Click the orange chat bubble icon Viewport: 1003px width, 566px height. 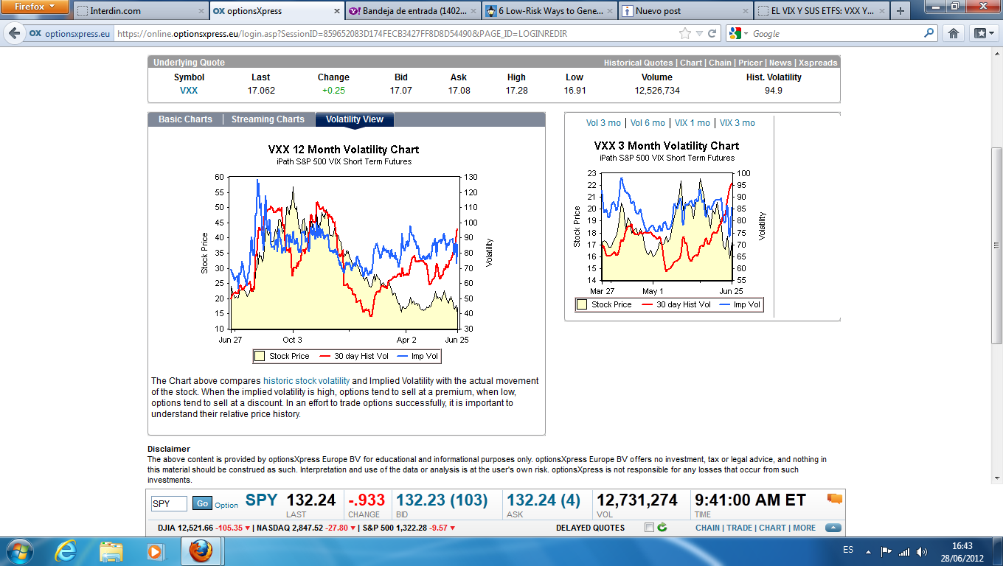click(835, 499)
